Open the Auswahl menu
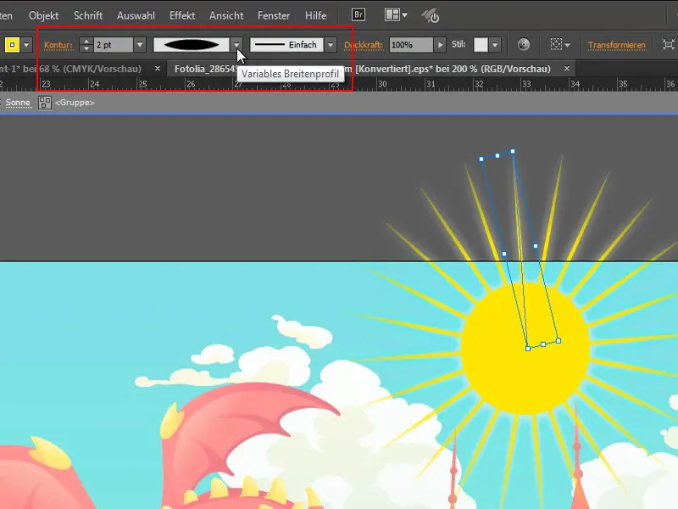Screen dimensions: 678x509 pyautogui.click(x=136, y=15)
